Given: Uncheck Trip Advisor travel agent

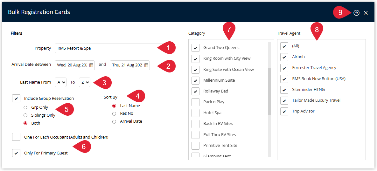Looking at the screenshot, I should point(284,111).
